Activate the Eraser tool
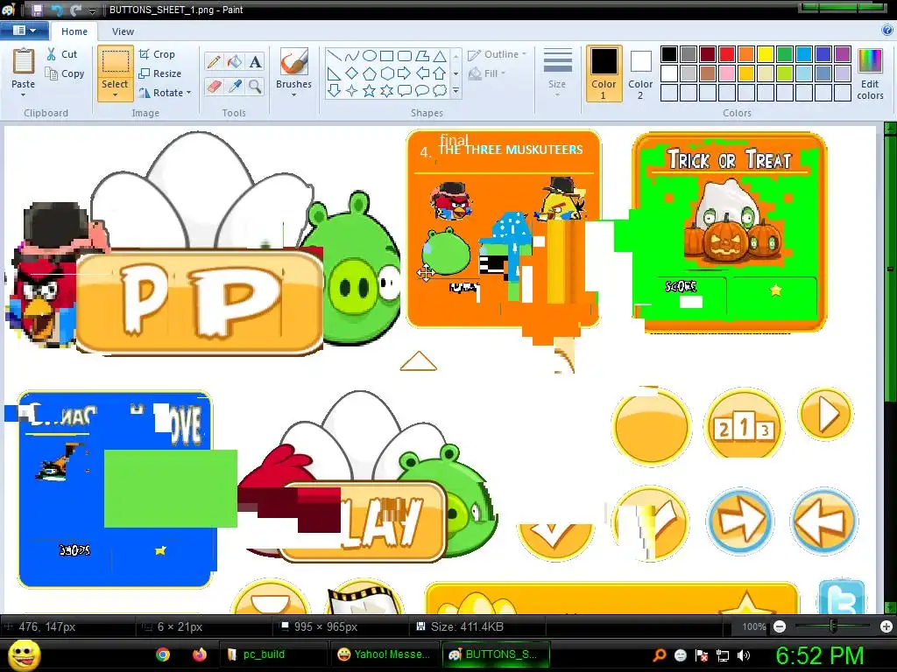The width and height of the screenshot is (897, 672). pos(214,87)
